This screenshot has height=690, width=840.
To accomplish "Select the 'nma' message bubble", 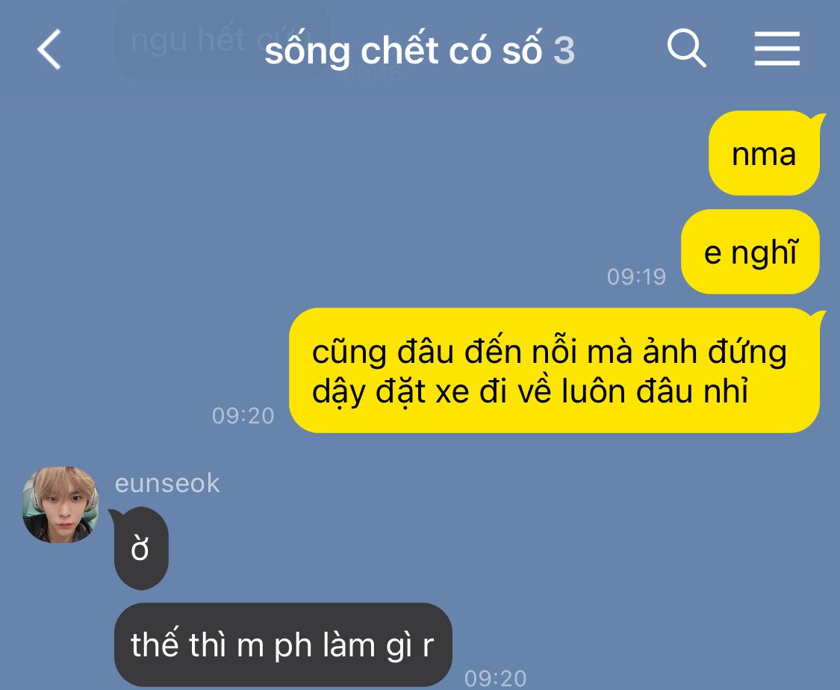I will click(x=765, y=153).
